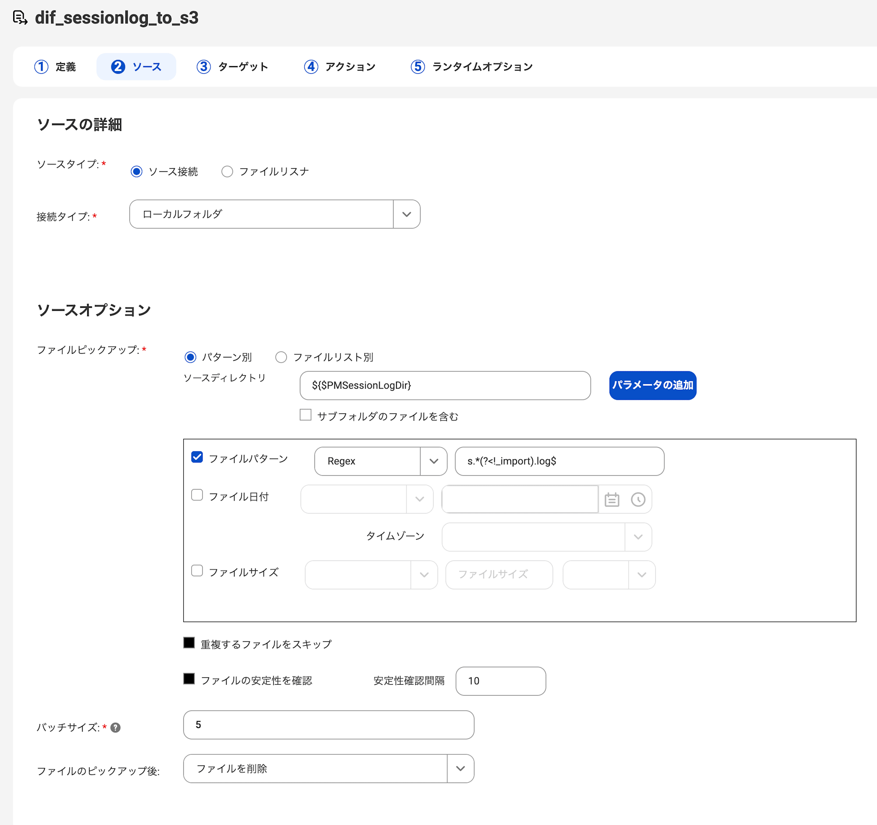Toggle 重複するファイルをスキップ checkbox

(189, 643)
